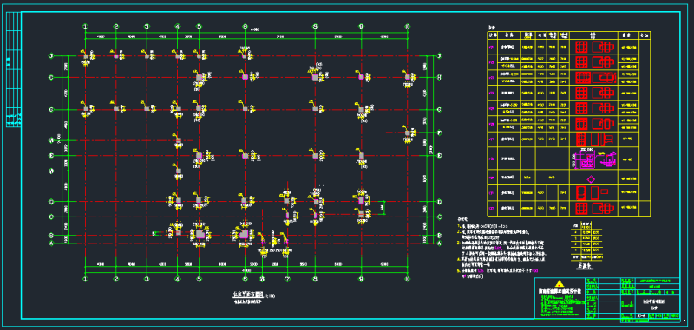The width and height of the screenshot is (694, 330).
Task: Select the left large square footing on bottom axis
Action: [x=200, y=234]
